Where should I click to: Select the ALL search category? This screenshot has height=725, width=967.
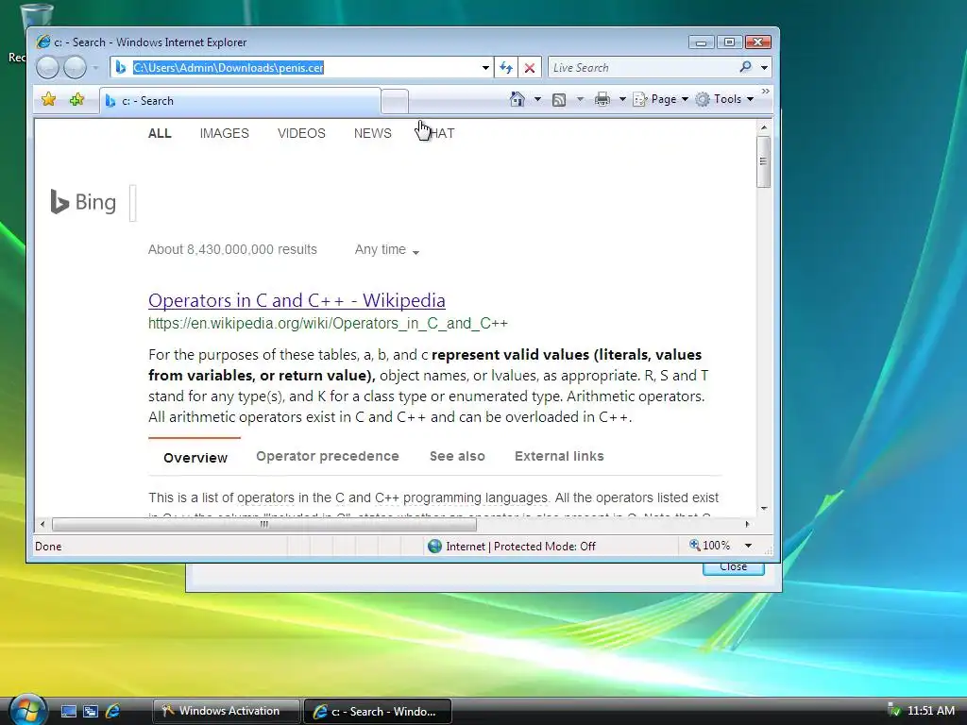[x=160, y=133]
